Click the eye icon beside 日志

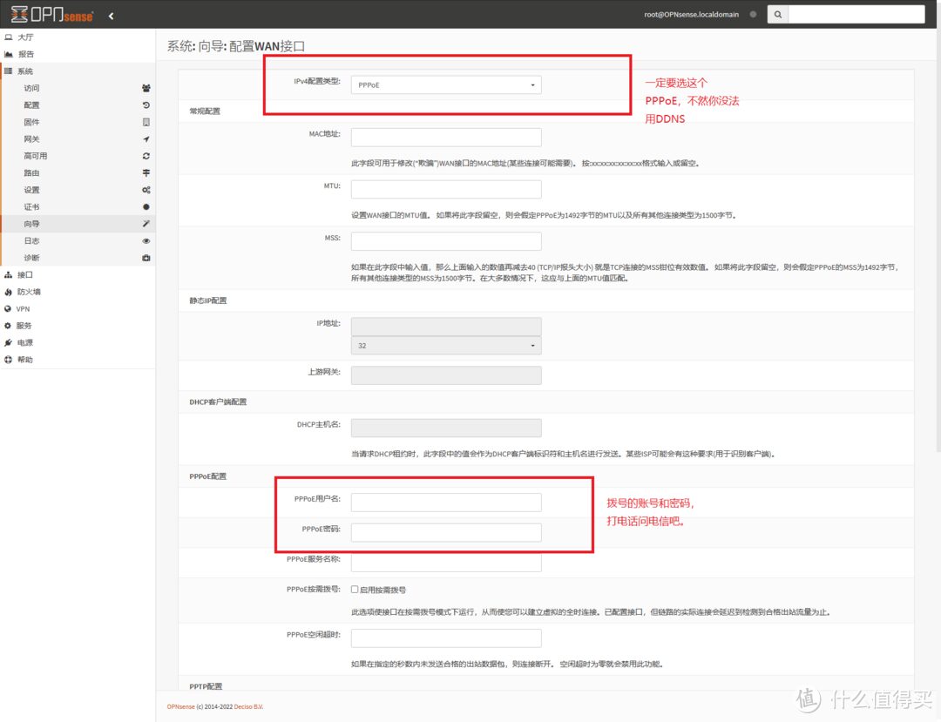146,240
